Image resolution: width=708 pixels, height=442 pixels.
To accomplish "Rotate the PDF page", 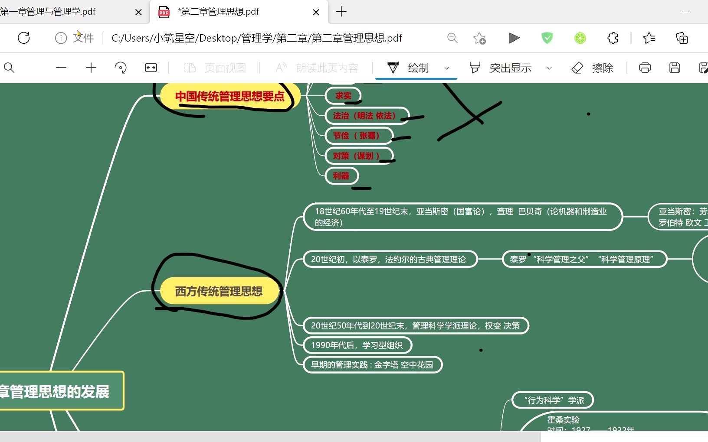I will [x=121, y=68].
